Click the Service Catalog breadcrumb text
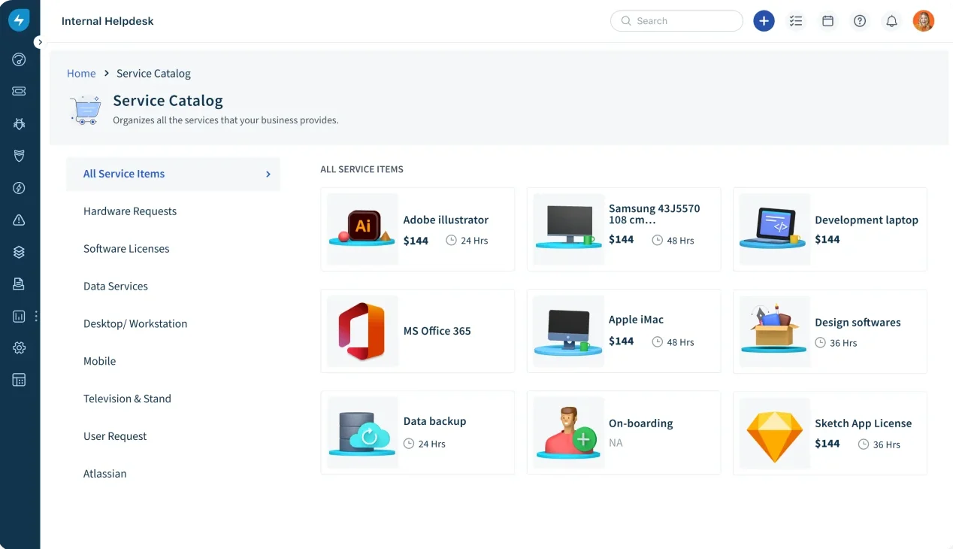The width and height of the screenshot is (953, 549). 153,73
